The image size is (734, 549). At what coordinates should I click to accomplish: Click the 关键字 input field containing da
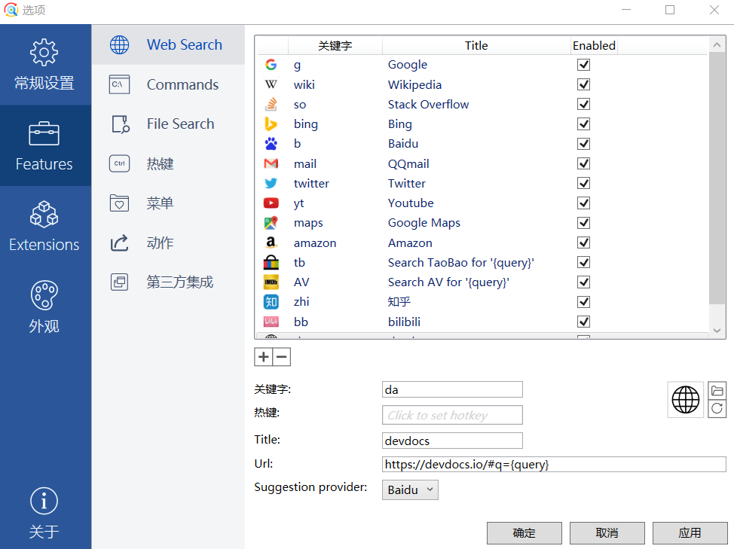pos(452,389)
